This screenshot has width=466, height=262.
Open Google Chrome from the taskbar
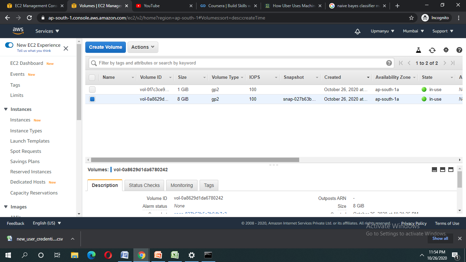[142, 255]
